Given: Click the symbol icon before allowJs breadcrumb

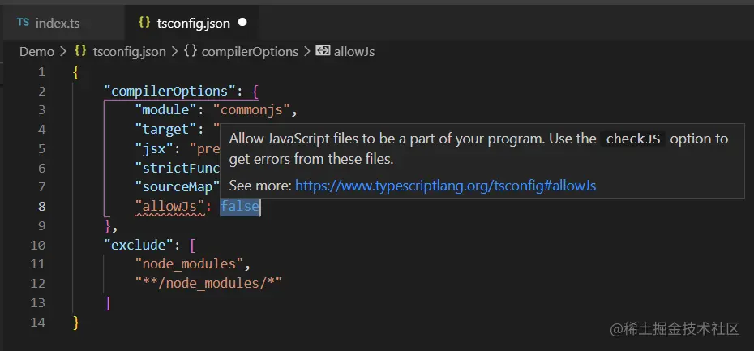Looking at the screenshot, I should click(323, 51).
